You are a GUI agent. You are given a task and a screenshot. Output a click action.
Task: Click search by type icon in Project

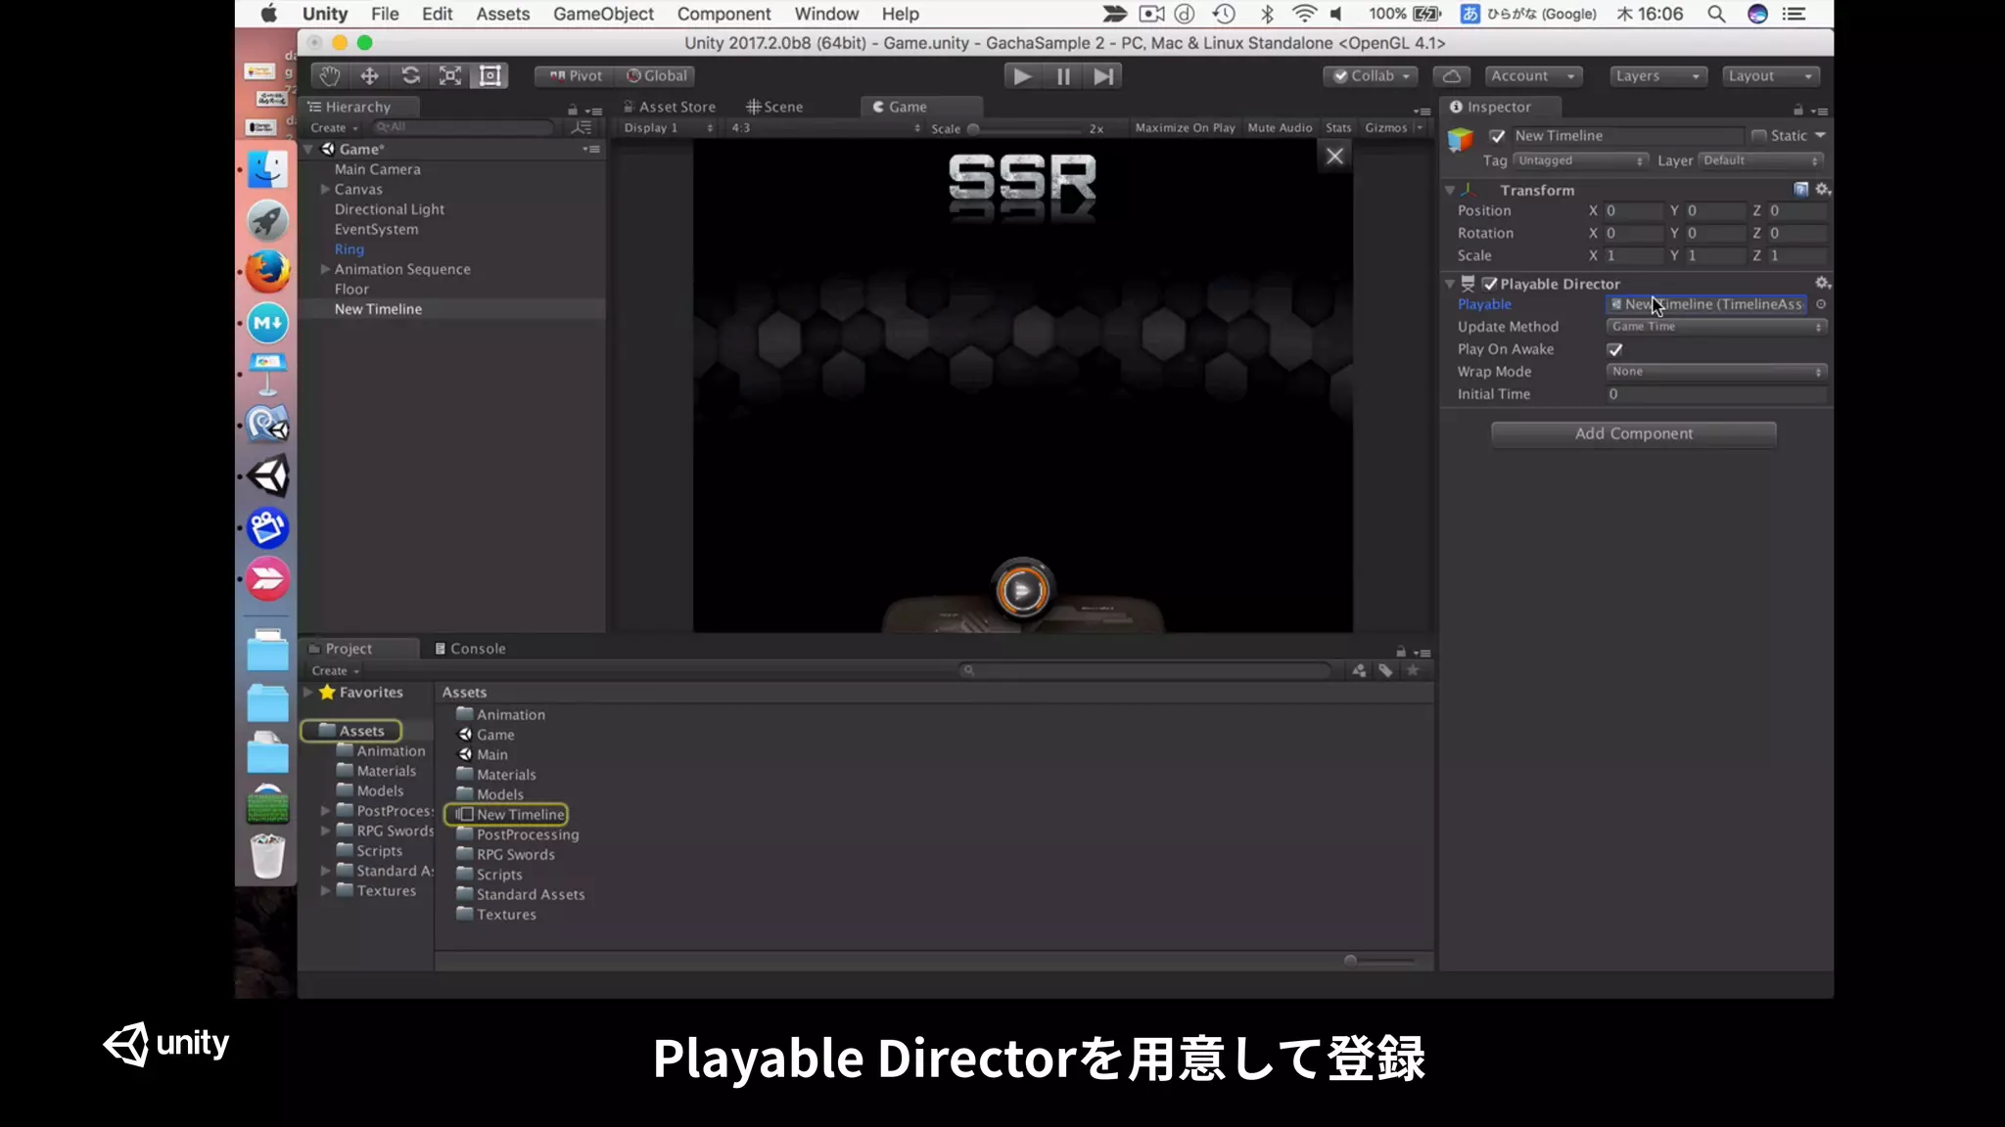(1359, 670)
